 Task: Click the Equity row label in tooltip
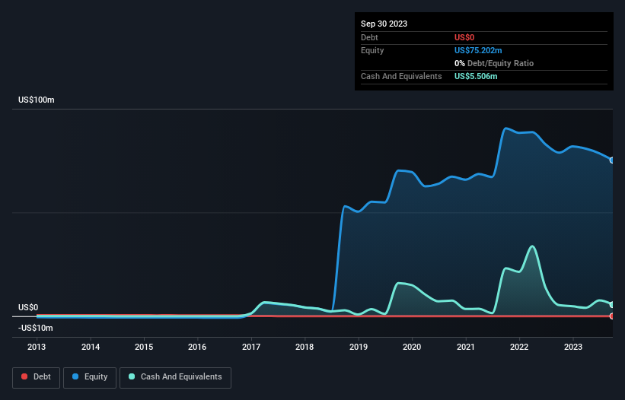pos(372,50)
